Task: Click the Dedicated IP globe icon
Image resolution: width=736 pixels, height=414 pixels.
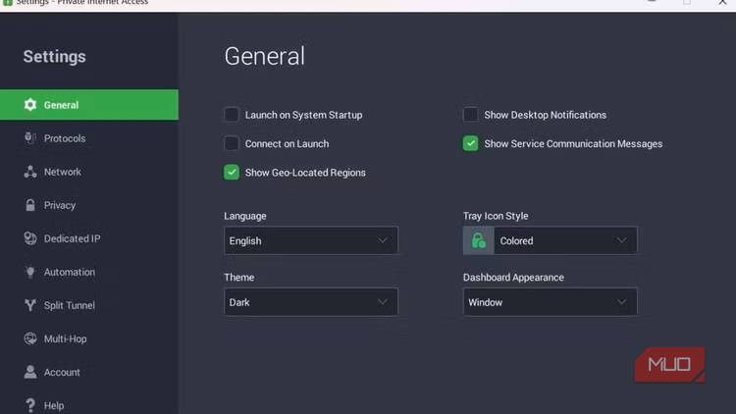Action: (30, 238)
